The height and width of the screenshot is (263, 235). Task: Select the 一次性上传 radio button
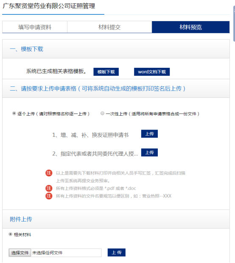tap(102, 114)
